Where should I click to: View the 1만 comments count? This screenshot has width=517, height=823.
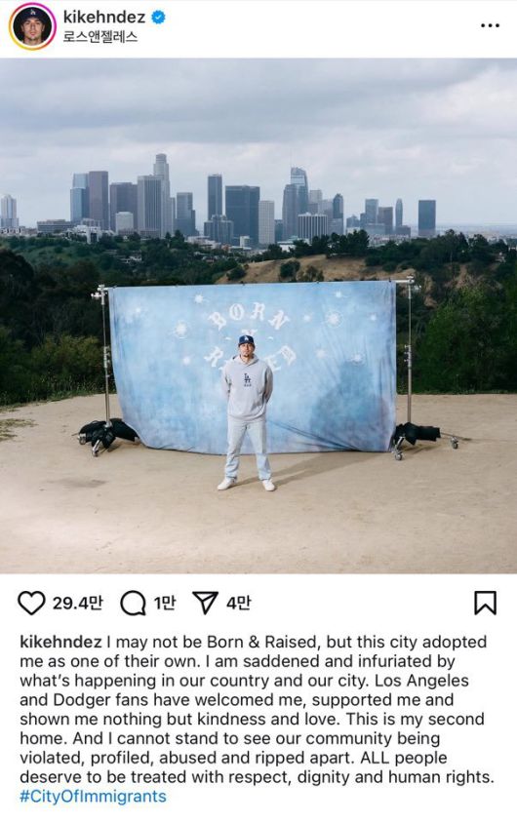tap(164, 603)
